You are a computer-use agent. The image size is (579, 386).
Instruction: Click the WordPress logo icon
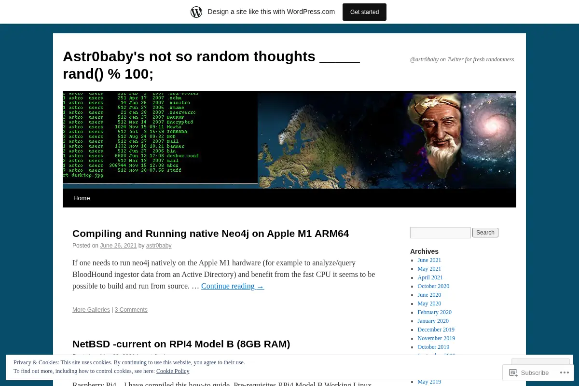196,12
